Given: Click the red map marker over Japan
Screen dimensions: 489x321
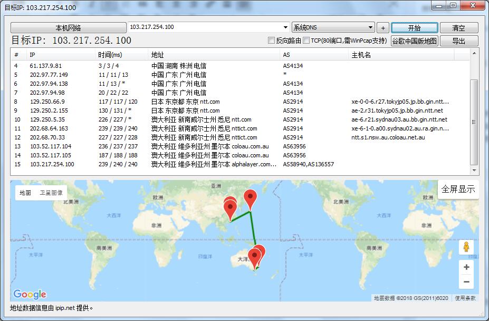Looking at the screenshot, I should point(250,199).
